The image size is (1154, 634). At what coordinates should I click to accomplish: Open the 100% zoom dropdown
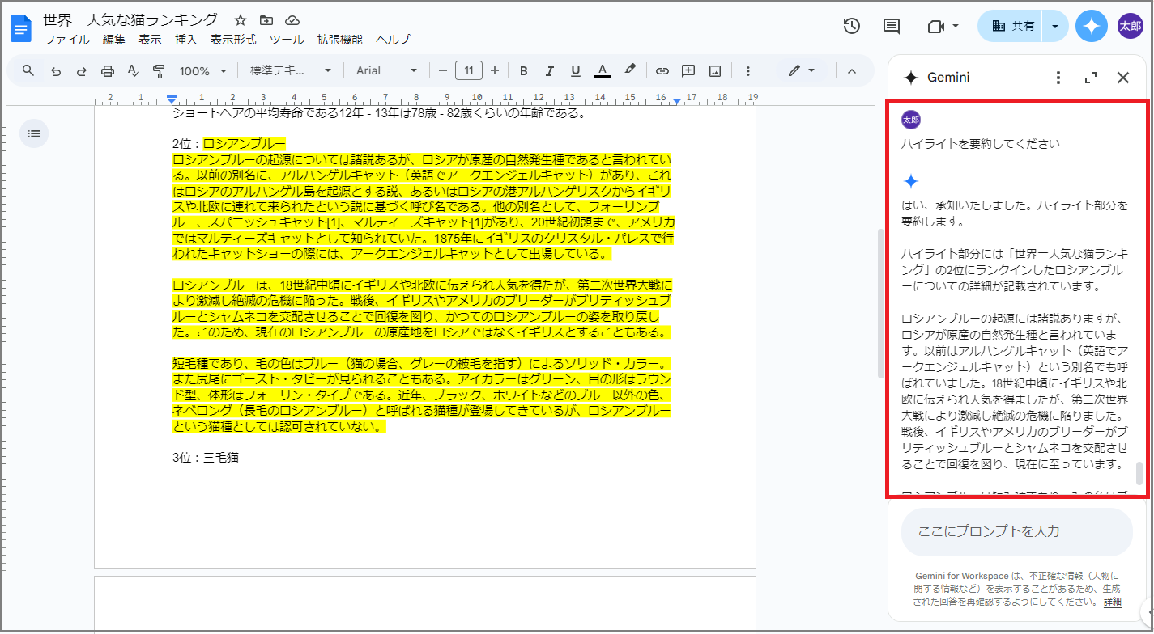[x=202, y=71]
